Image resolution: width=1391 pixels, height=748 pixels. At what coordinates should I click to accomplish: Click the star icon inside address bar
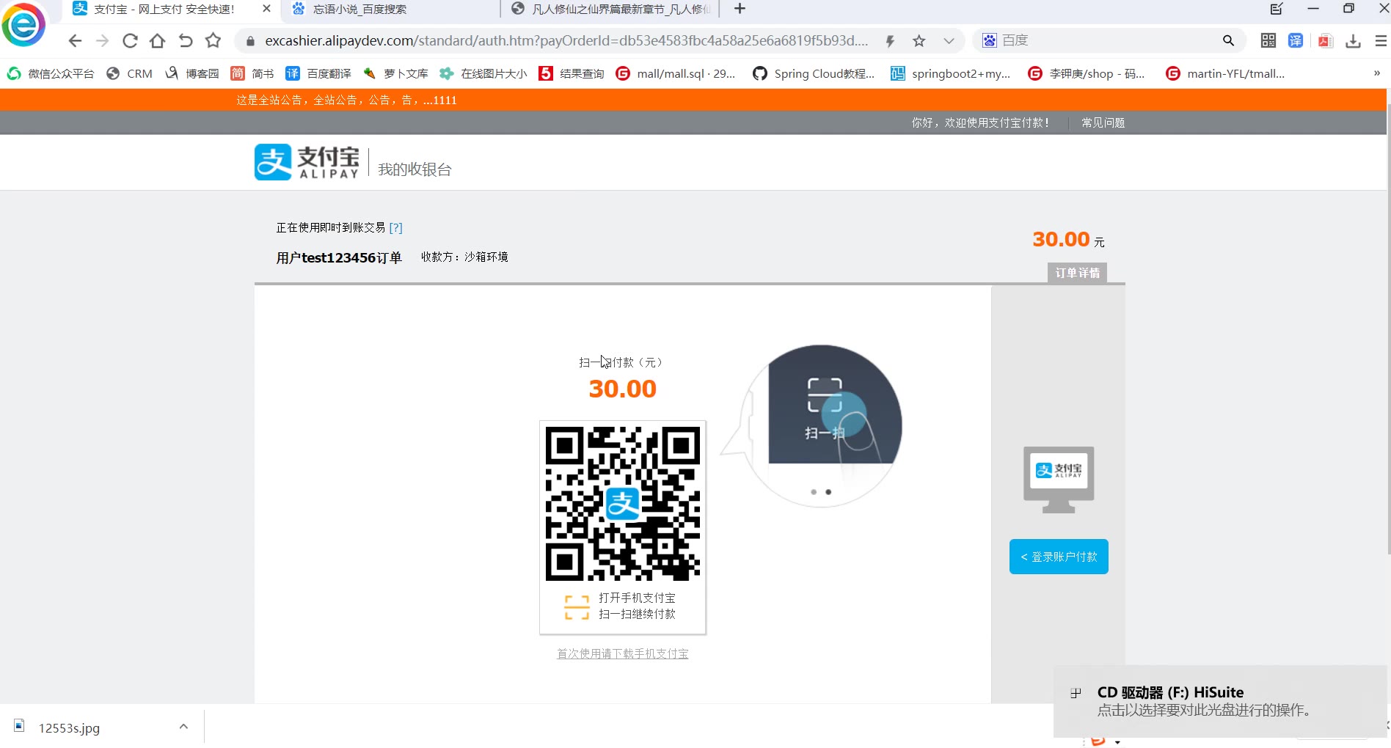point(919,41)
